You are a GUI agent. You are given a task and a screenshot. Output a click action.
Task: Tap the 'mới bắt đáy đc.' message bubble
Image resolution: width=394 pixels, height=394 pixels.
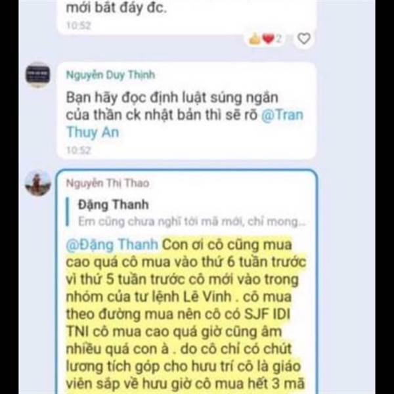coord(186,16)
